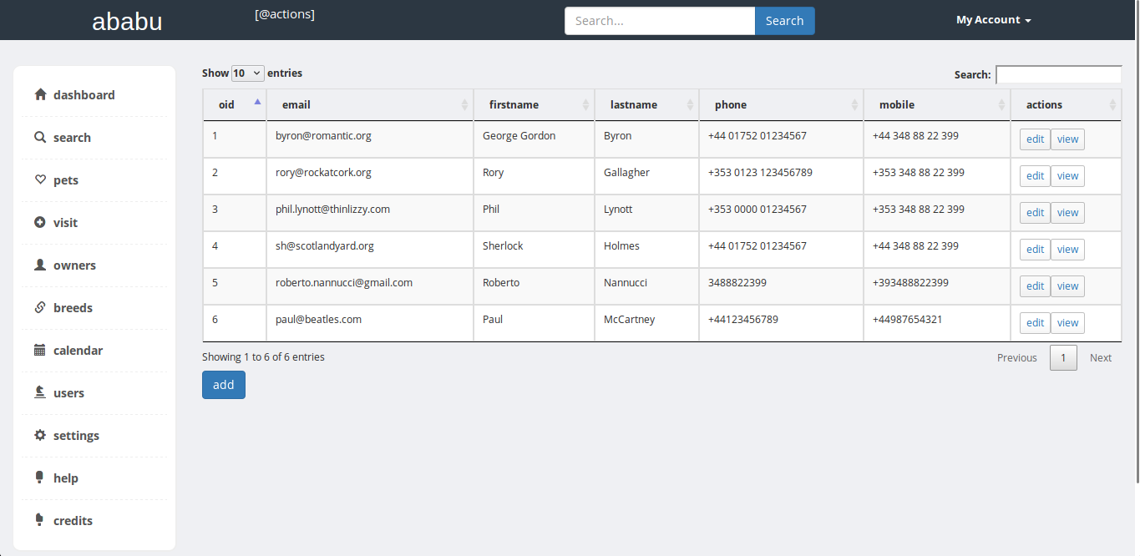Click the phone +353 0123 123456789
This screenshot has height=556, width=1140.
coord(760,172)
